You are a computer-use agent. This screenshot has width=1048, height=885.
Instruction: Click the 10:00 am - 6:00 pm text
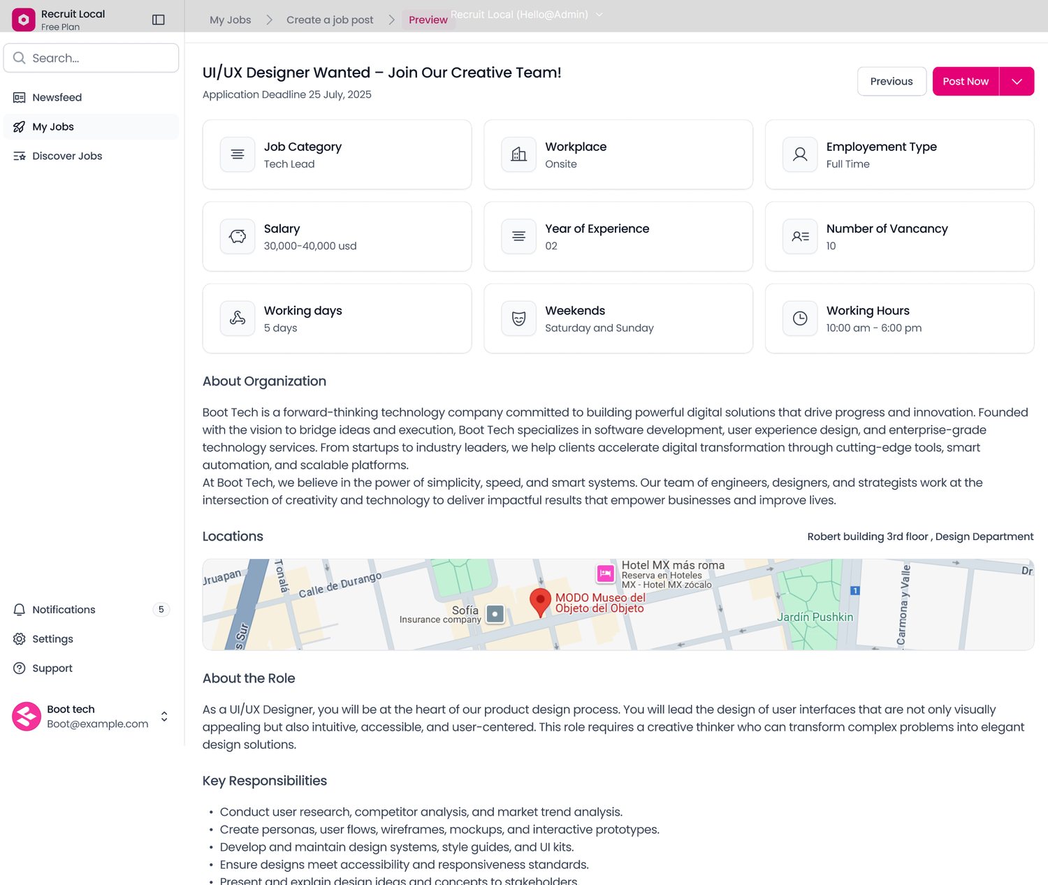(874, 328)
